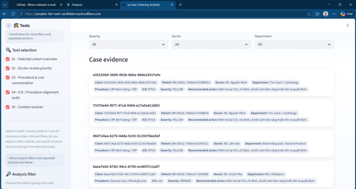
Task: Click Patient BN-00018 chip
Action: pos(185,113)
